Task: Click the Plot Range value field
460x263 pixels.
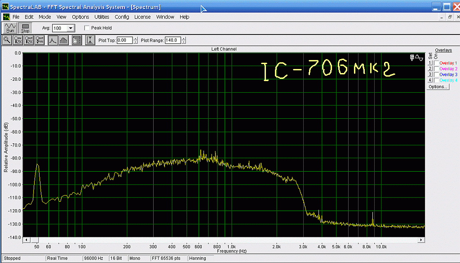Action: [x=173, y=40]
